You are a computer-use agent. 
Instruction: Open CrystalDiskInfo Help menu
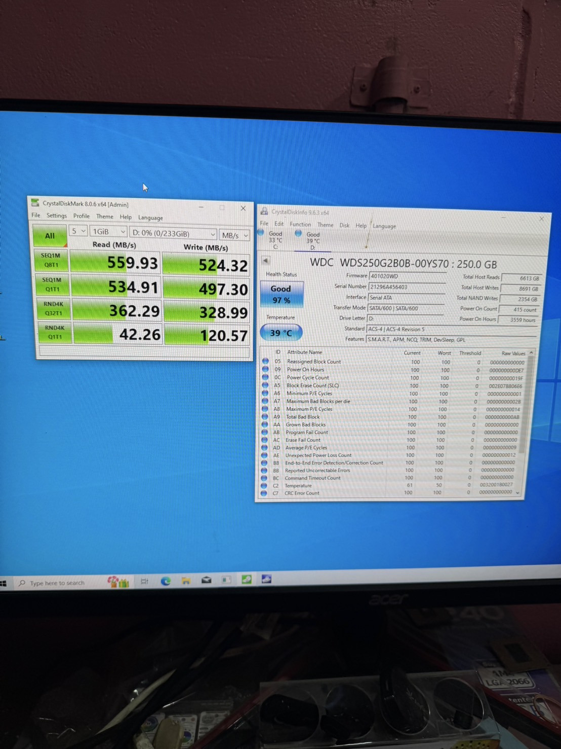click(x=361, y=226)
